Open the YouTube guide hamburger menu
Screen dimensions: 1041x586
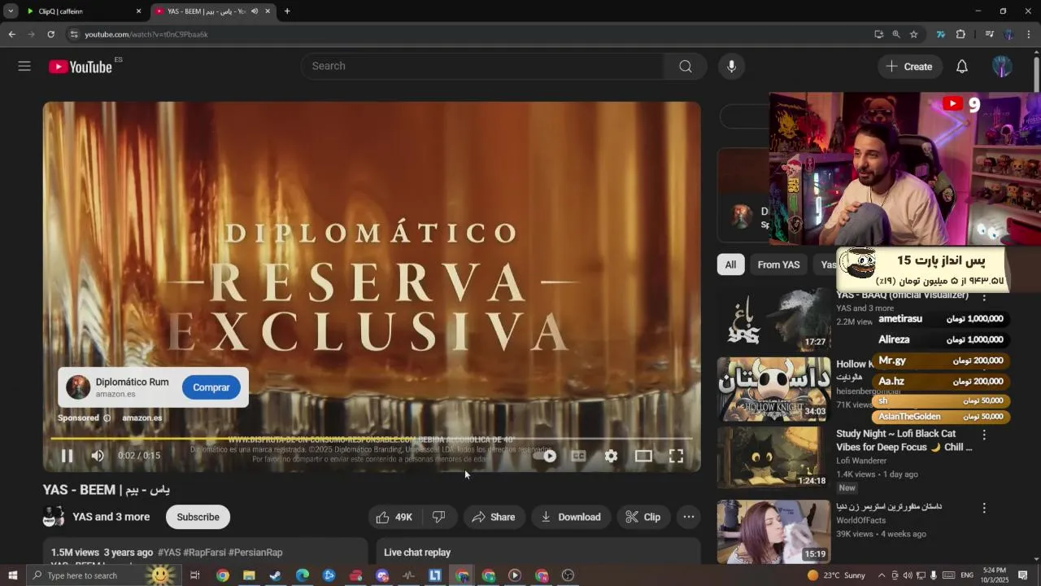tap(24, 66)
